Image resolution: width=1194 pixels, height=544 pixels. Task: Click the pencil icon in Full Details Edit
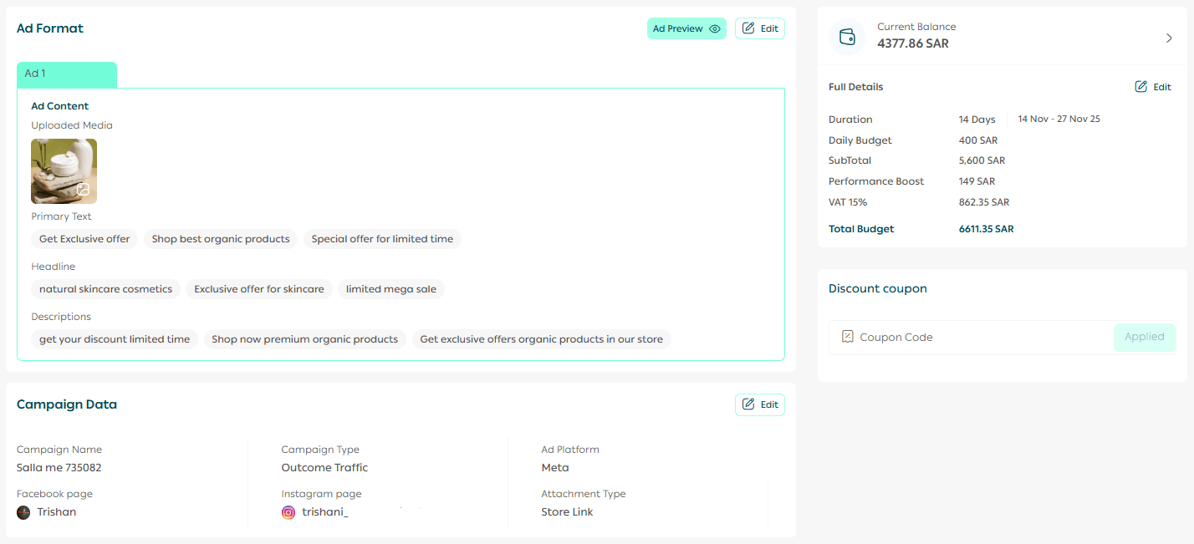(1141, 87)
